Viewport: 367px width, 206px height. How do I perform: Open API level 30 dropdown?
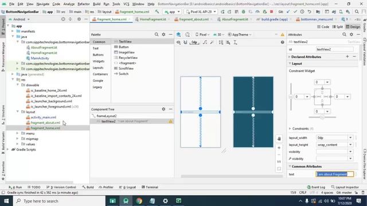218,34
